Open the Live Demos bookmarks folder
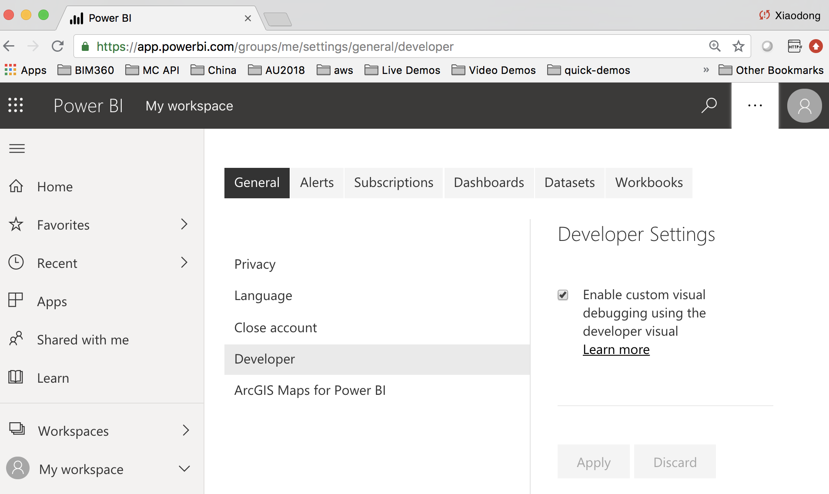The height and width of the screenshot is (494, 829). pos(402,70)
